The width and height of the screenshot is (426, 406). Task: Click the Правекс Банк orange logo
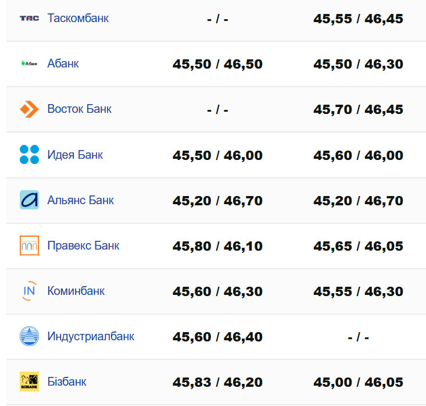29,245
